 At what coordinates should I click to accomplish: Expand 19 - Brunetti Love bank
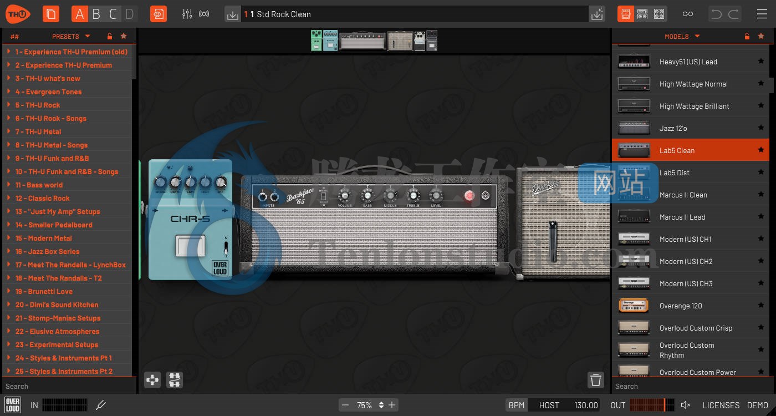9,291
